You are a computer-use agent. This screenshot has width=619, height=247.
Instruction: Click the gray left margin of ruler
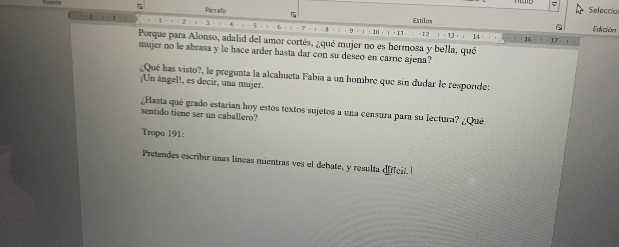(x=102, y=17)
